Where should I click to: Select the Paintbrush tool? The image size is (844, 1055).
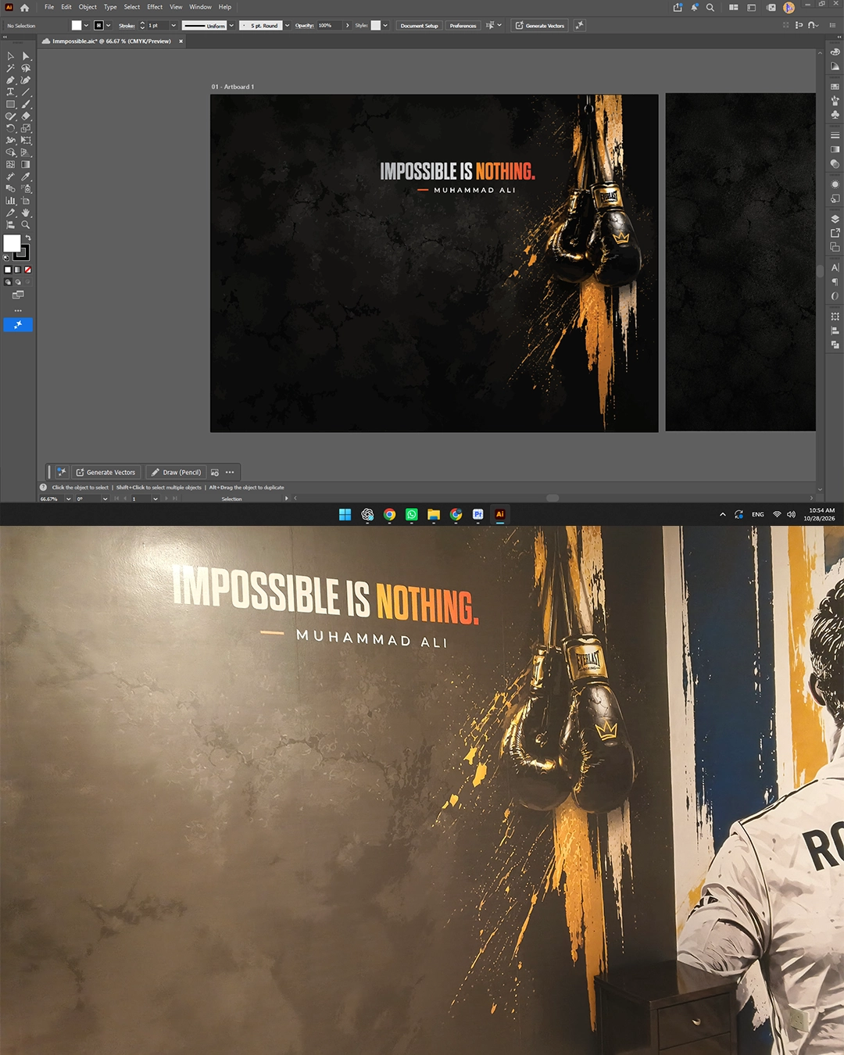click(x=26, y=104)
